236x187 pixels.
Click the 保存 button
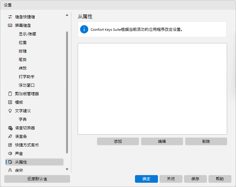195,179
